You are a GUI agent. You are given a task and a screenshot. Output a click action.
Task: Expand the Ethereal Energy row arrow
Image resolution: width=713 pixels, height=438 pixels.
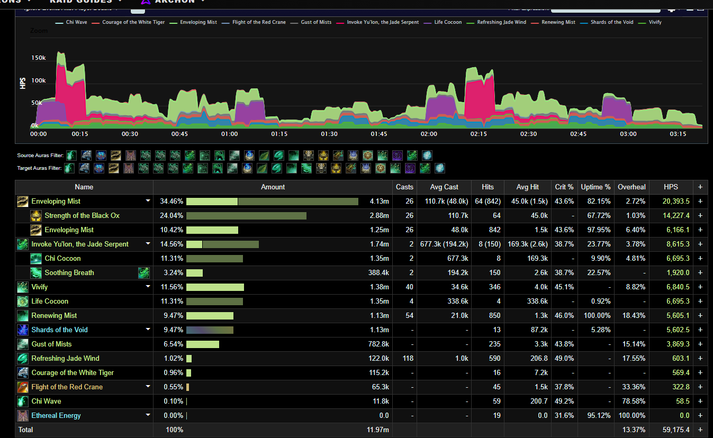[148, 416]
